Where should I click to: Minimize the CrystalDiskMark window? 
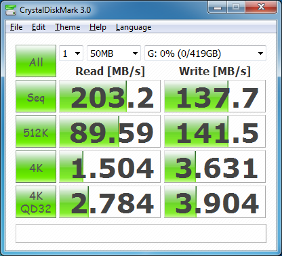218,7
